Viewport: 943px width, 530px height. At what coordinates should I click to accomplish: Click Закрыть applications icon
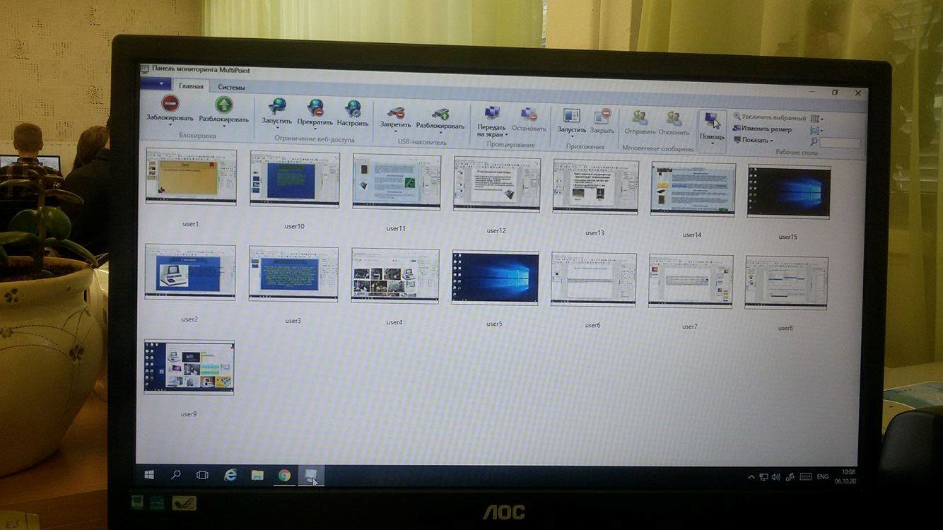[602, 117]
